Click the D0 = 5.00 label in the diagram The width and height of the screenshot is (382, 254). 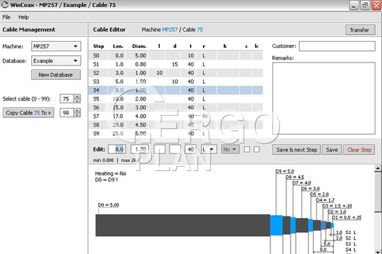pos(109,205)
